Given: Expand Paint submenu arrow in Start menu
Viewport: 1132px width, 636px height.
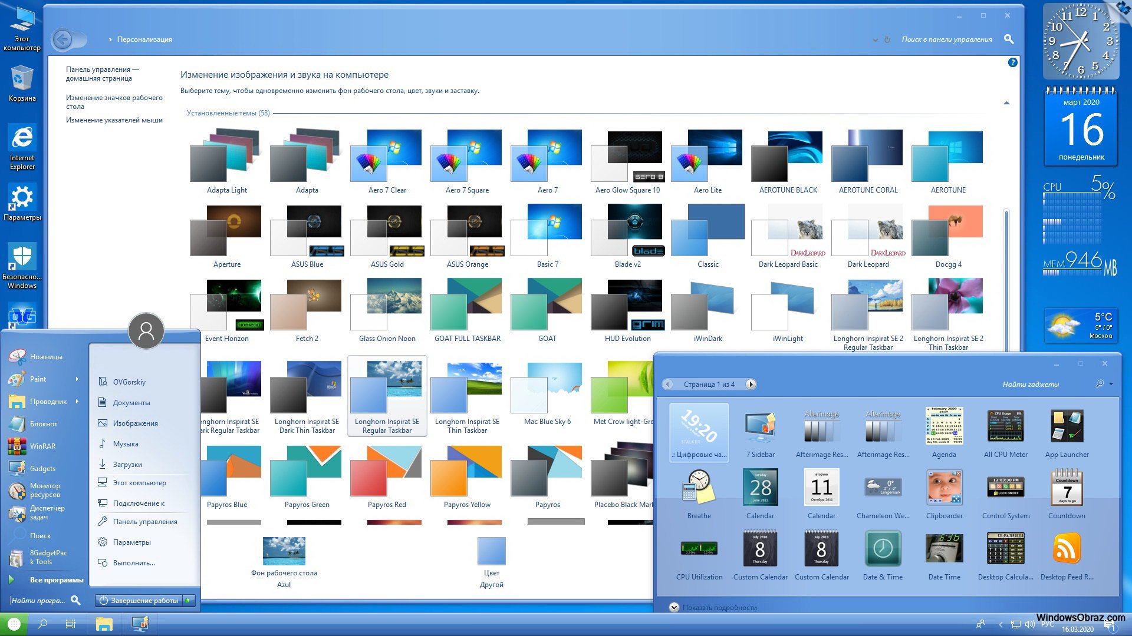Looking at the screenshot, I should click(77, 379).
